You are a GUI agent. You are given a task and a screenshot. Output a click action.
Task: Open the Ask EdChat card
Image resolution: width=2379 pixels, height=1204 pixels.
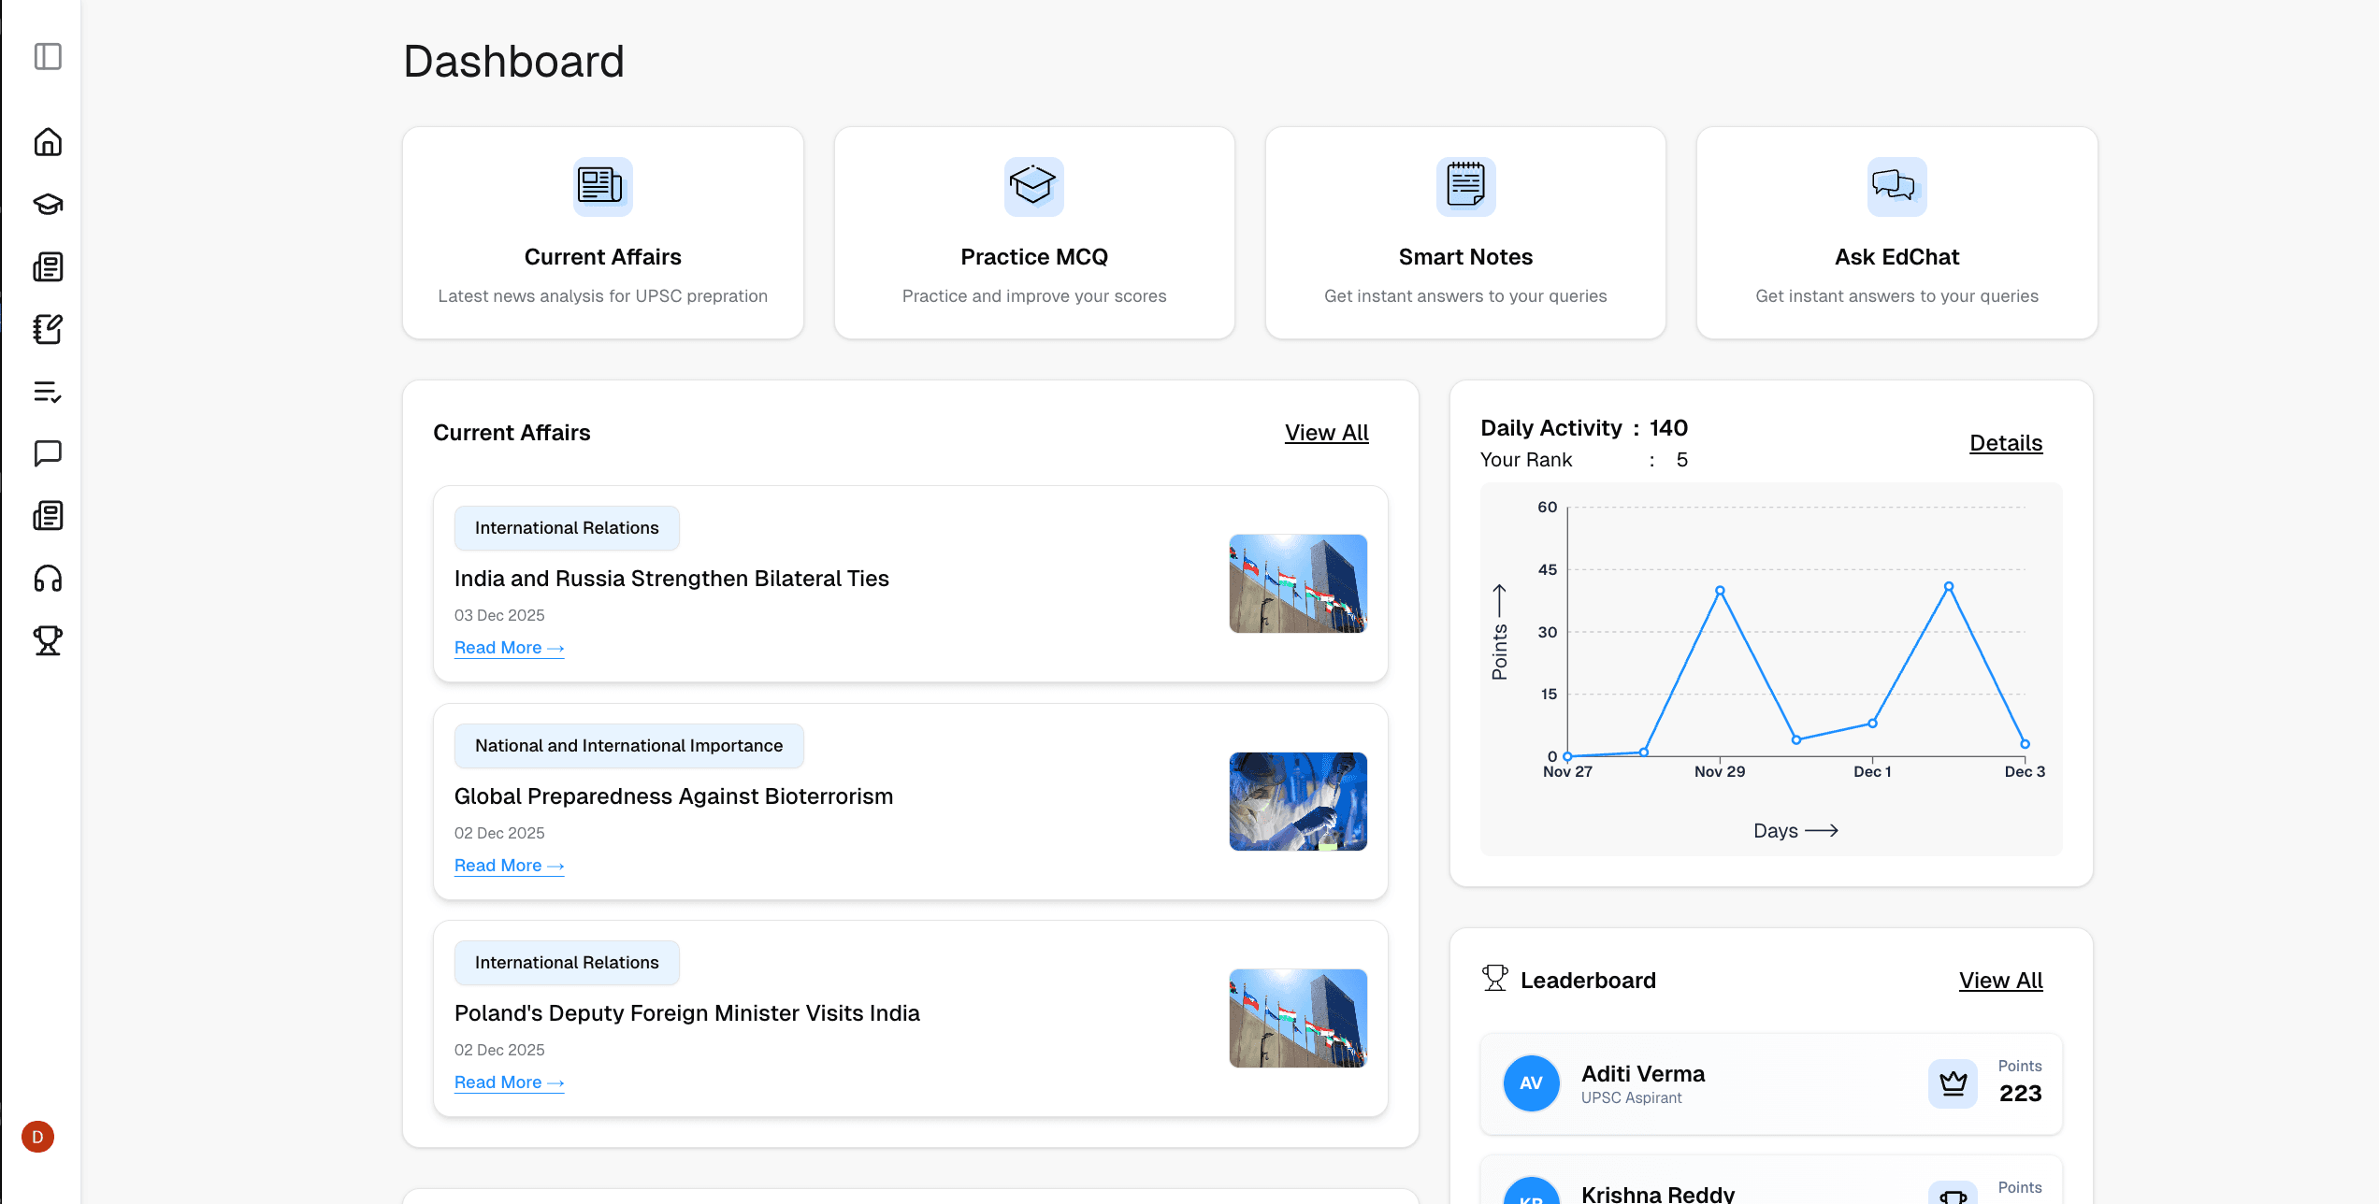pyautogui.click(x=1896, y=233)
